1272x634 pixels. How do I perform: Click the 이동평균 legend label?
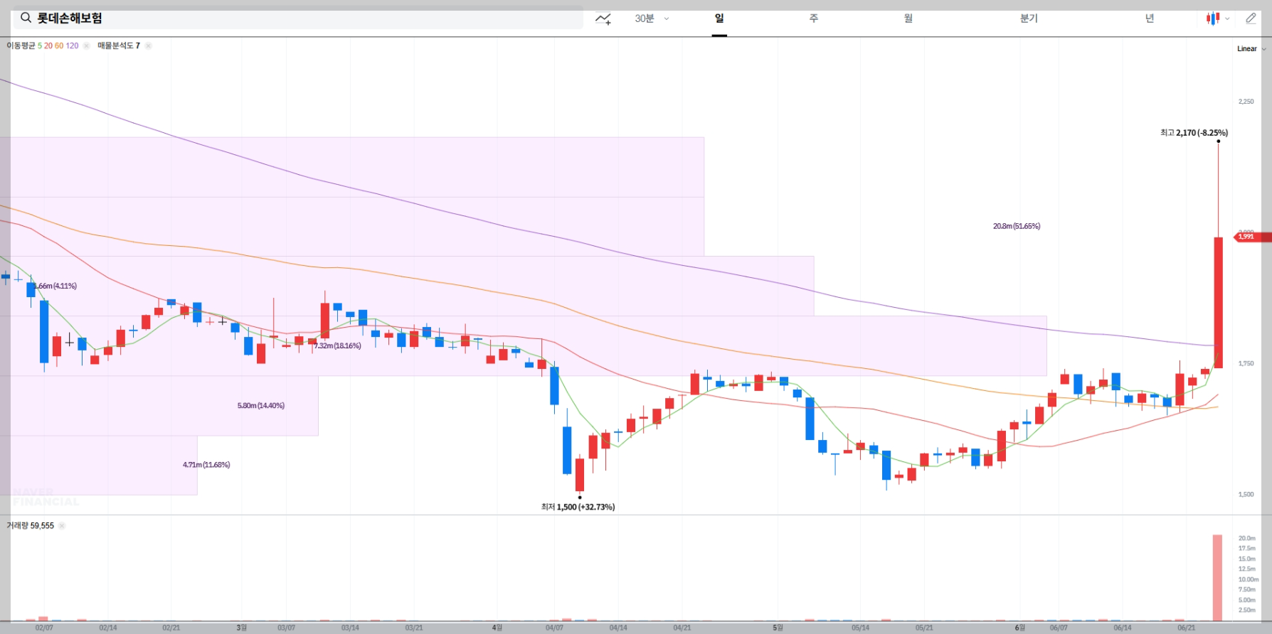pyautogui.click(x=21, y=45)
